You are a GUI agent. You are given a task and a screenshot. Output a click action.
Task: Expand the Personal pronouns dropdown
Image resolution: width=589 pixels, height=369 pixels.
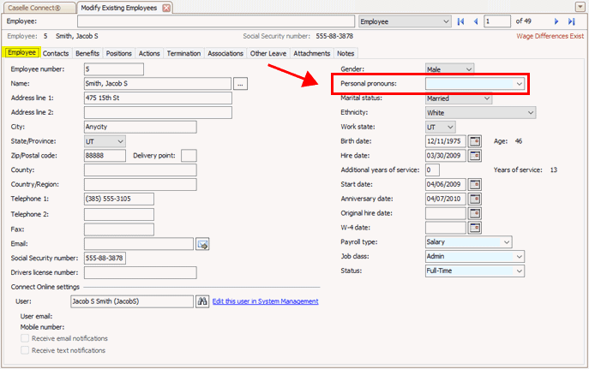[x=520, y=84]
